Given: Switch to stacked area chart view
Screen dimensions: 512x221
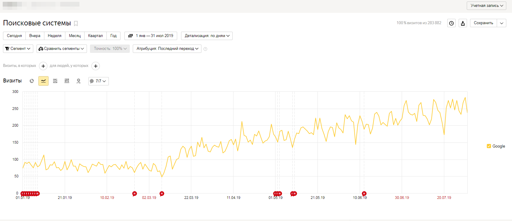Looking at the screenshot, I should pyautogui.click(x=55, y=81).
